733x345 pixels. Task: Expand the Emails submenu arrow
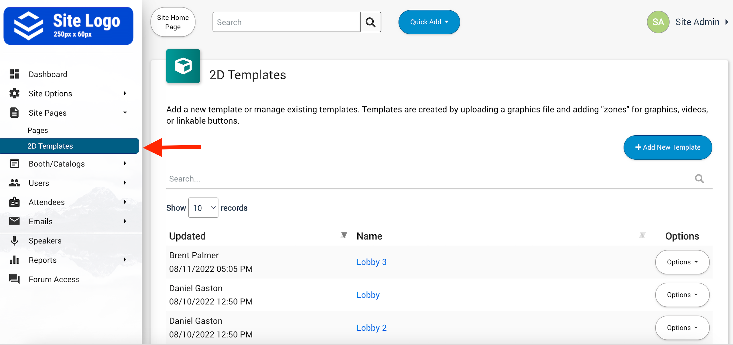125,221
